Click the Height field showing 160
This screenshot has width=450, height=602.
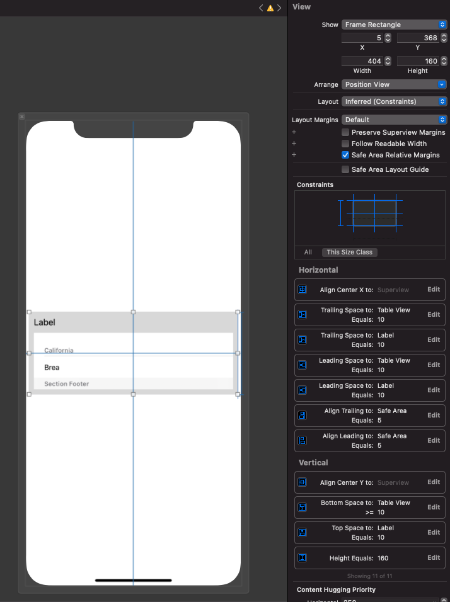coord(418,61)
